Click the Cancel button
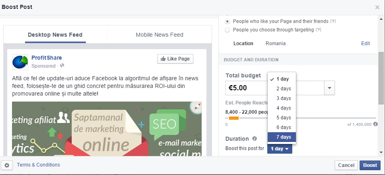Image resolution: width=385 pixels, height=175 pixels. click(346, 165)
